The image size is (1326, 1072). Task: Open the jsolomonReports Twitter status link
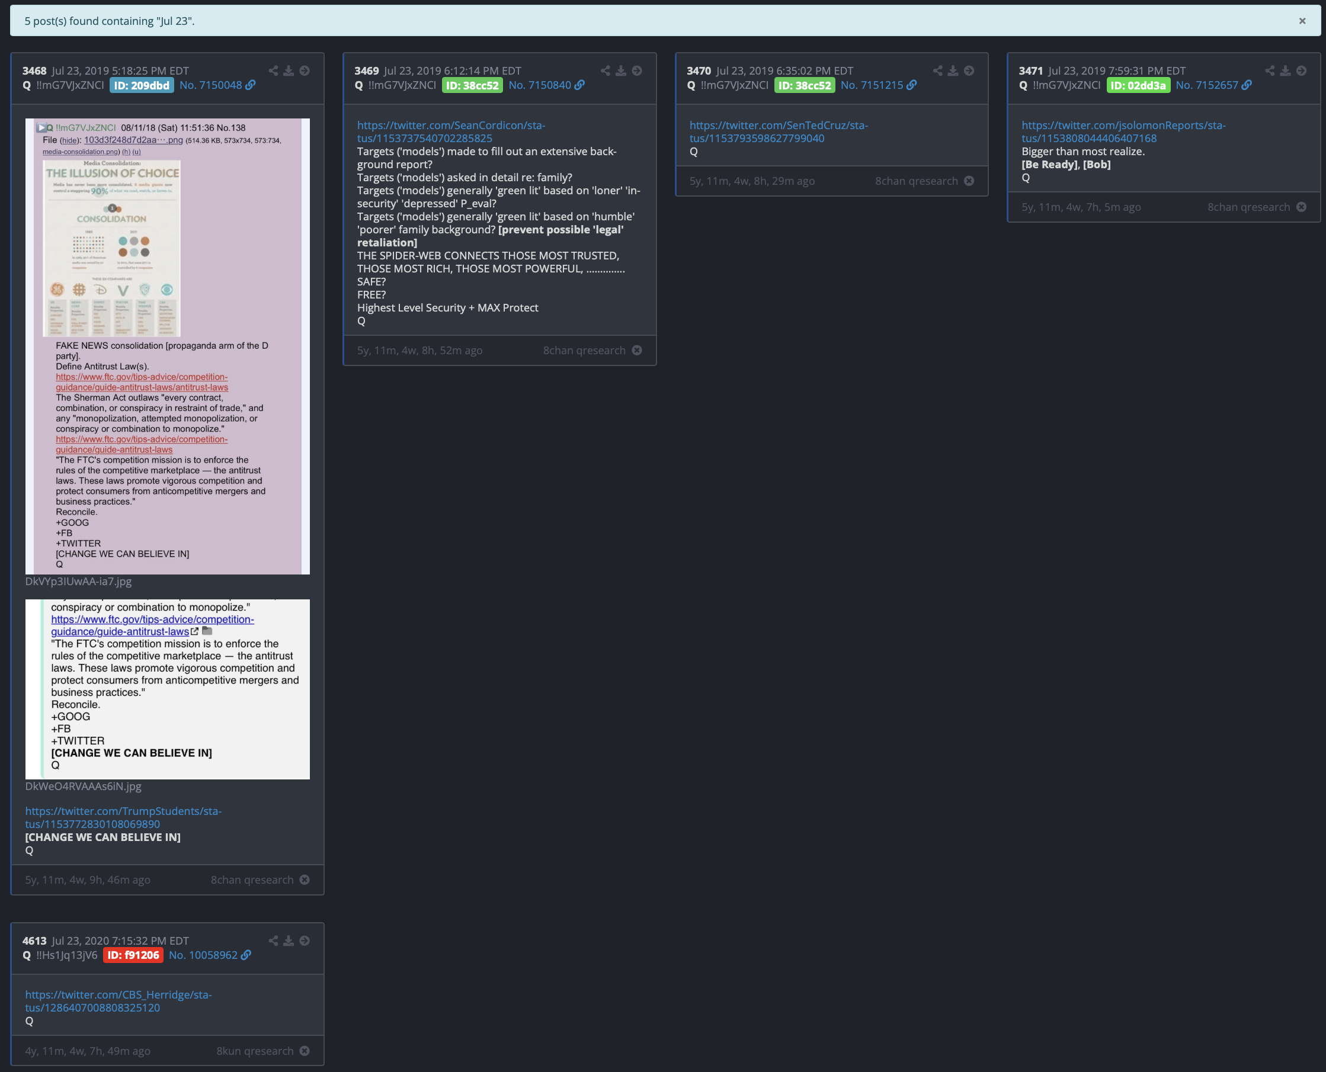click(1123, 131)
